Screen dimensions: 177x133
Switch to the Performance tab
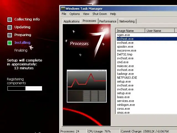coord(108,21)
